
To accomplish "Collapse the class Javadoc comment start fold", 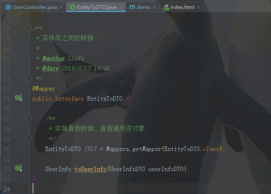I will [x=29, y=28].
